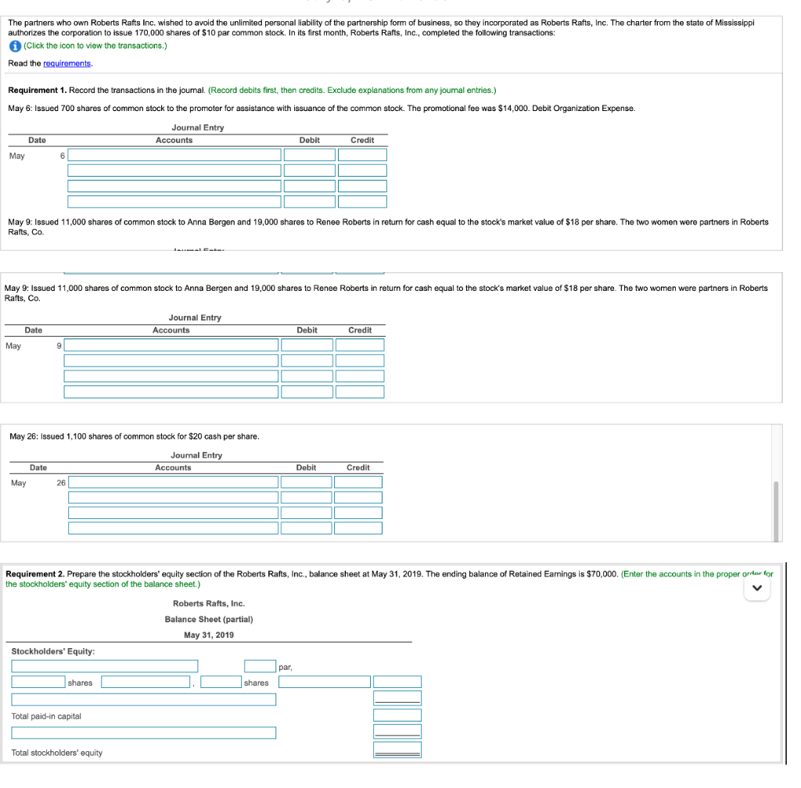Click the 'Stockholders' Equity:' label
This screenshot has height=788, width=801.
coord(53,652)
